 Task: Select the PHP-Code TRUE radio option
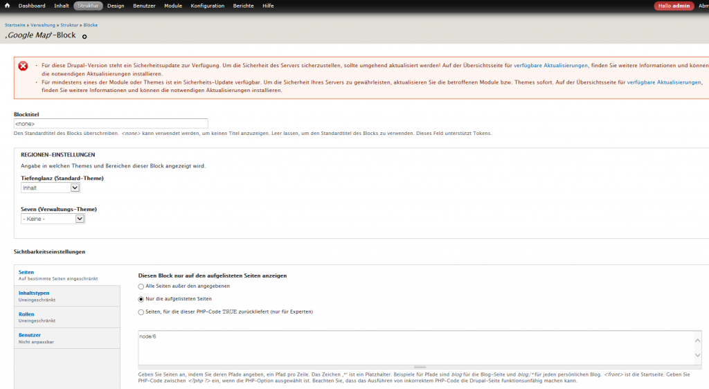tap(141, 312)
